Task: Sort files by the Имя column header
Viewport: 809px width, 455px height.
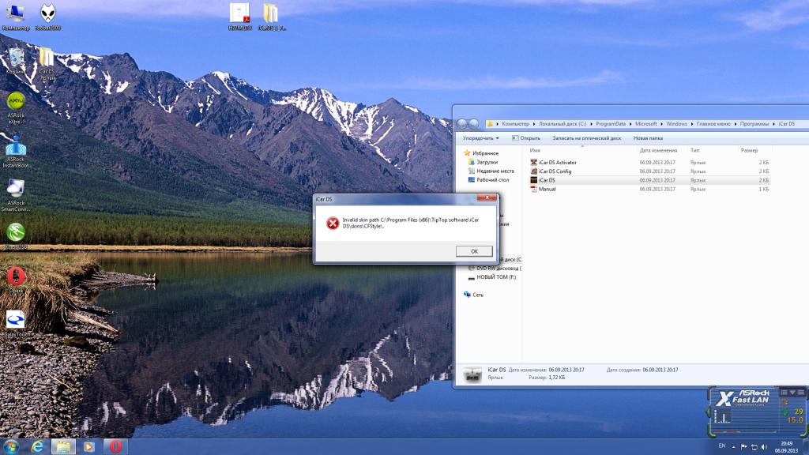Action: click(535, 150)
